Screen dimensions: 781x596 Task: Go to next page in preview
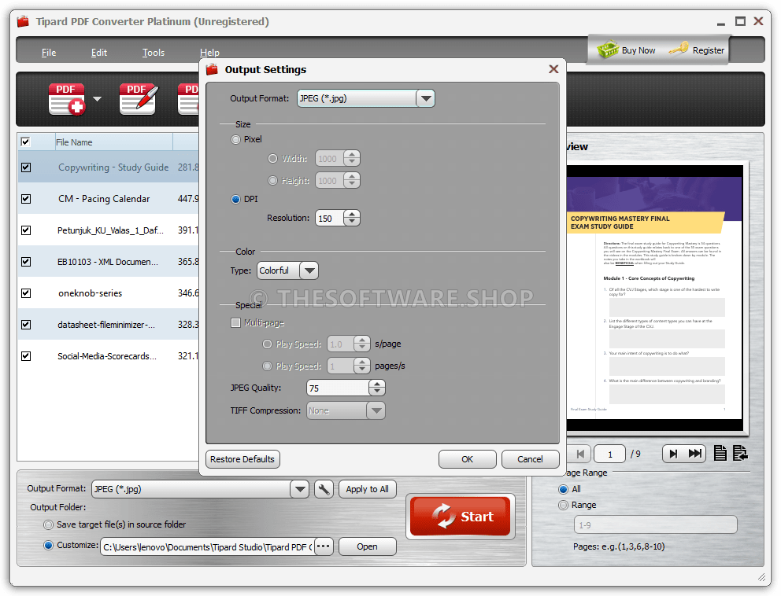point(672,454)
